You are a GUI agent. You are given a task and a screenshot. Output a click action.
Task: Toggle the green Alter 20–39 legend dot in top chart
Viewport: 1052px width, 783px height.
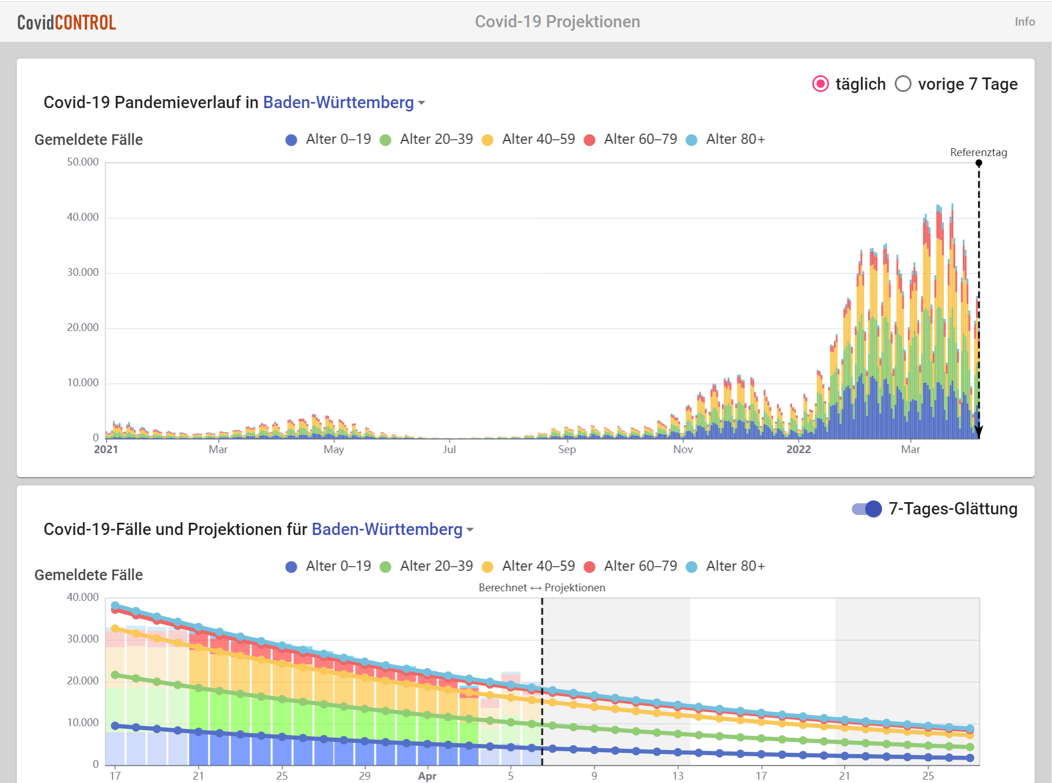click(385, 140)
